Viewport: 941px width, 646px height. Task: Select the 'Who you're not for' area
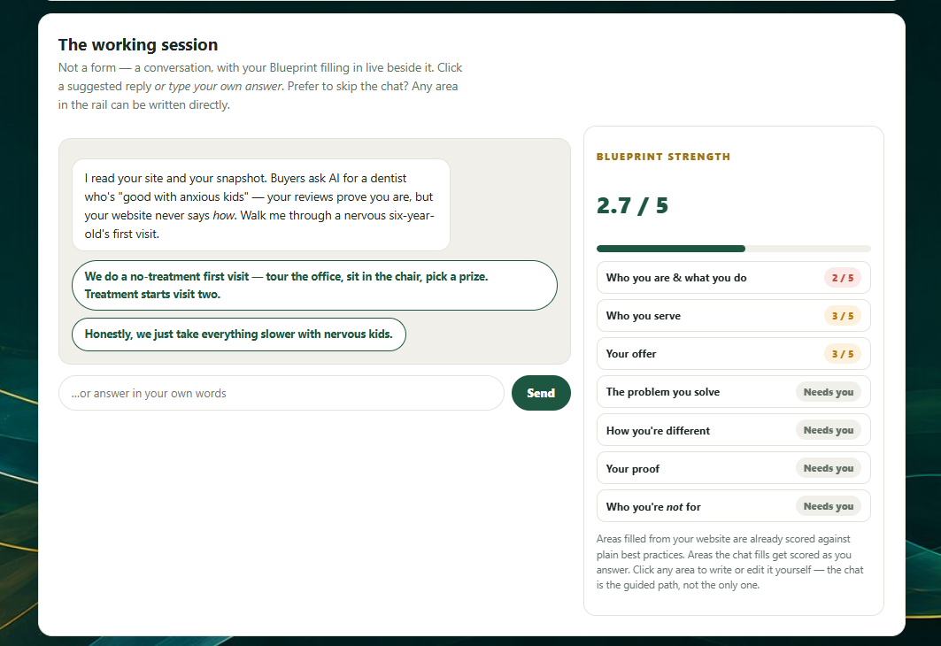733,506
